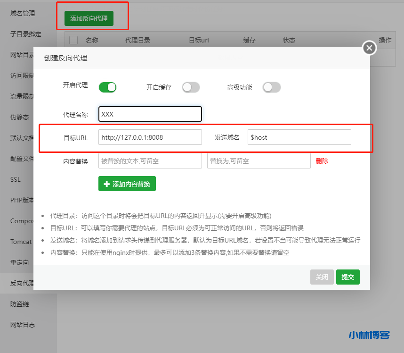
Task: Focus the 代理名称 input field
Action: pos(150,114)
